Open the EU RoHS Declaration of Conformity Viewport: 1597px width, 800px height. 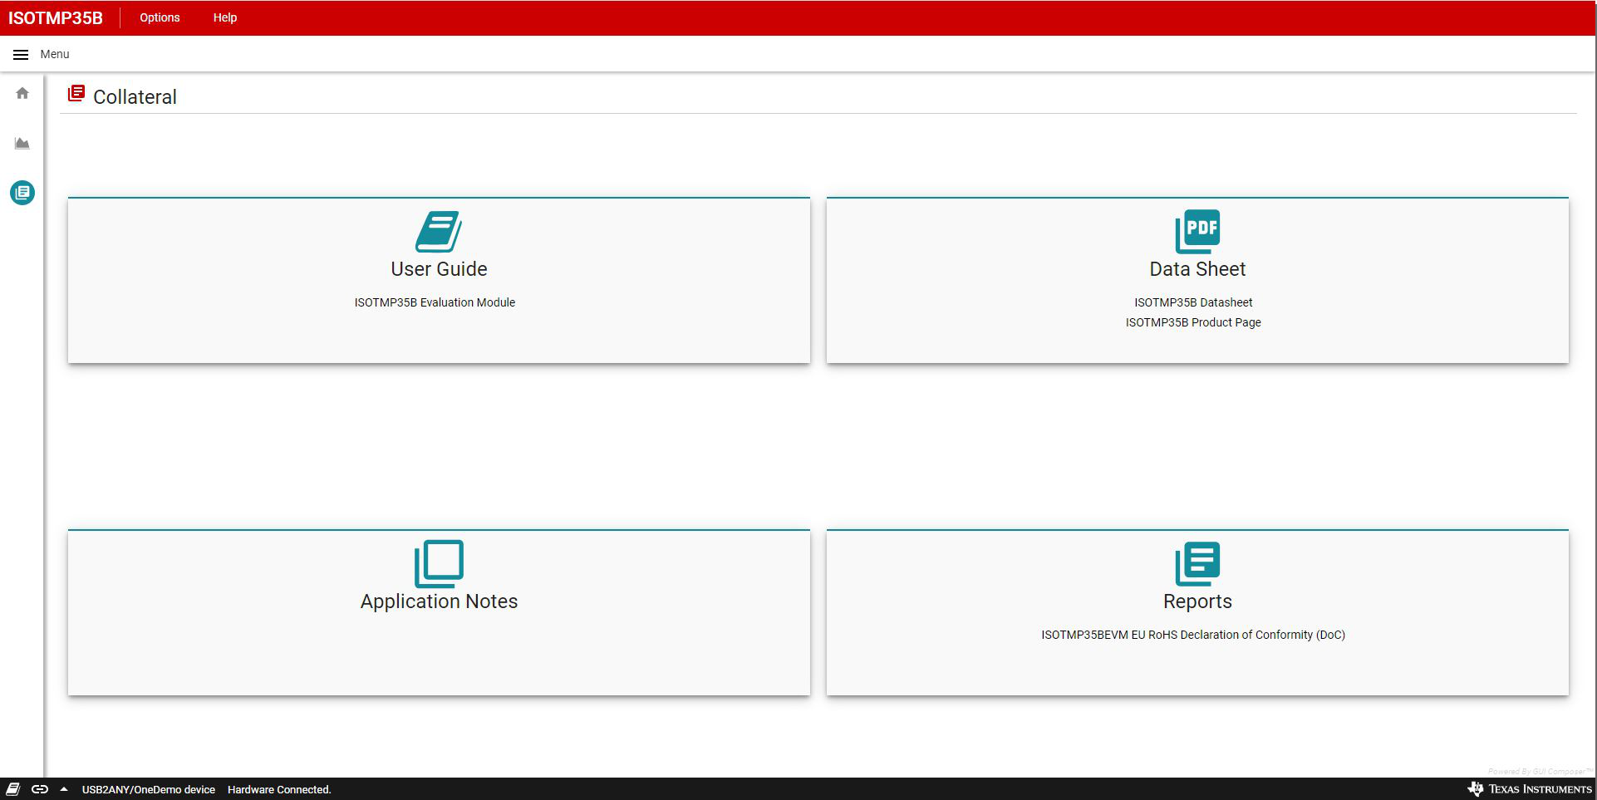(x=1193, y=635)
